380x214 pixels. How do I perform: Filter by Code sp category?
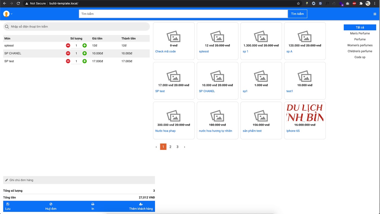(x=360, y=57)
